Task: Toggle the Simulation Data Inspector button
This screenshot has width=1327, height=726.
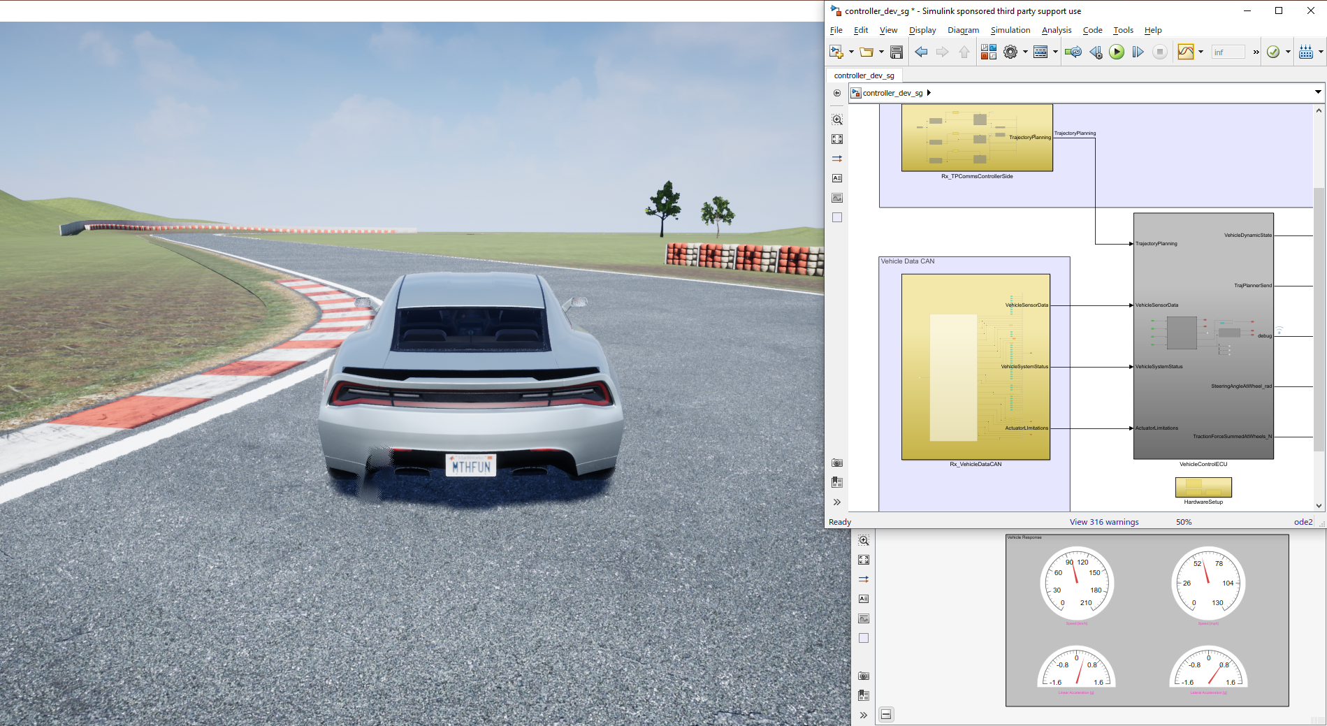Action: pyautogui.click(x=1185, y=52)
